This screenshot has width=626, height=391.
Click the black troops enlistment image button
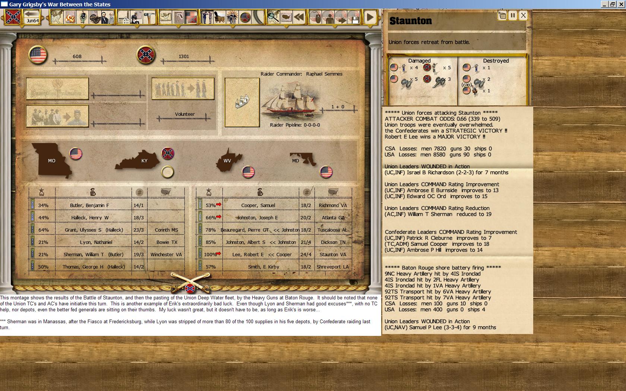coord(57,116)
